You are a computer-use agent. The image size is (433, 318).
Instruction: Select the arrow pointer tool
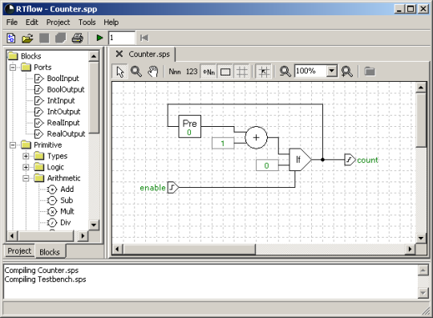[120, 71]
